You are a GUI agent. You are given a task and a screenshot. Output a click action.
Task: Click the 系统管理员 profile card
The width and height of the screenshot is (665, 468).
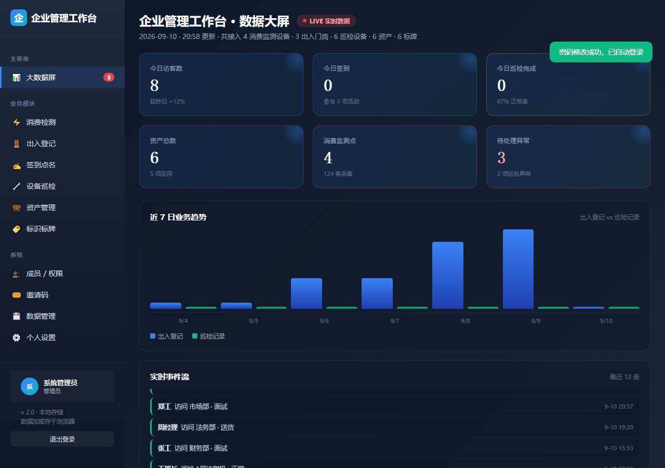tap(62, 386)
